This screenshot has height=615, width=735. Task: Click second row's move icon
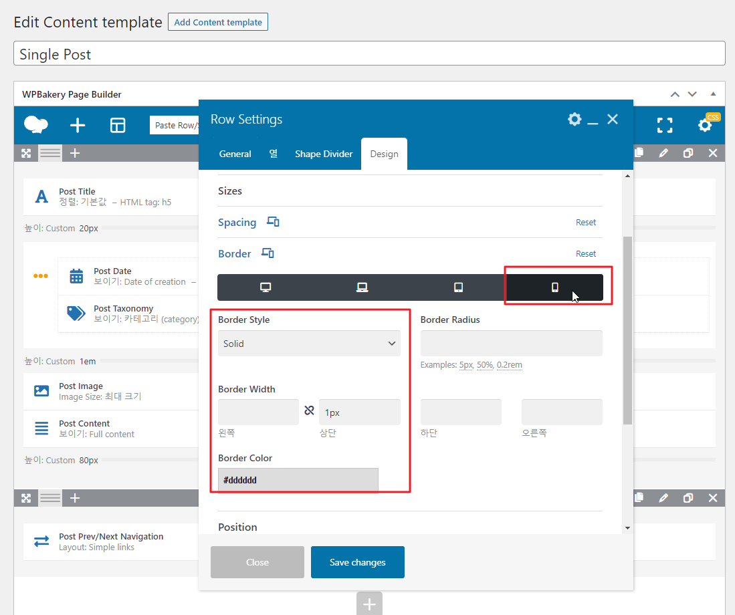[x=26, y=498]
